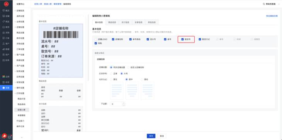Uncheck the 桌号 checkbox
Screen dimensions: 282x140
pyautogui.click(x=165, y=39)
